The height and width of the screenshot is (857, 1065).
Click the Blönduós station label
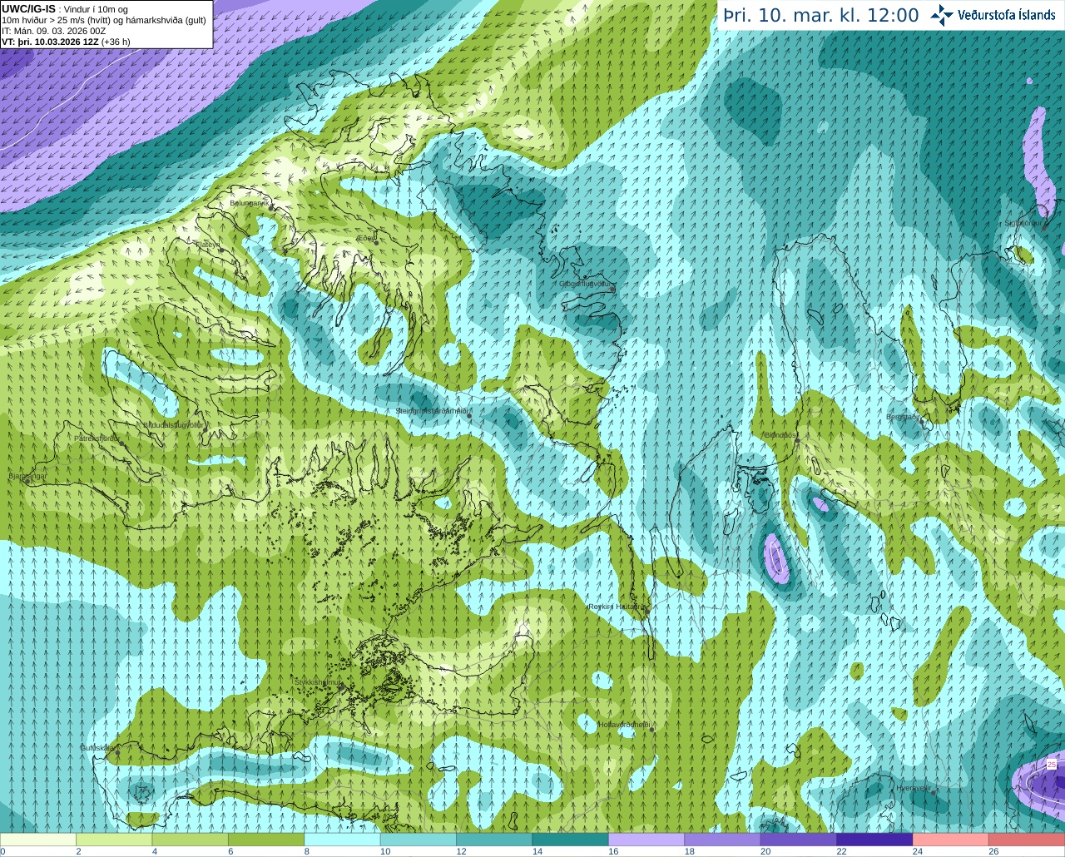tap(780, 435)
